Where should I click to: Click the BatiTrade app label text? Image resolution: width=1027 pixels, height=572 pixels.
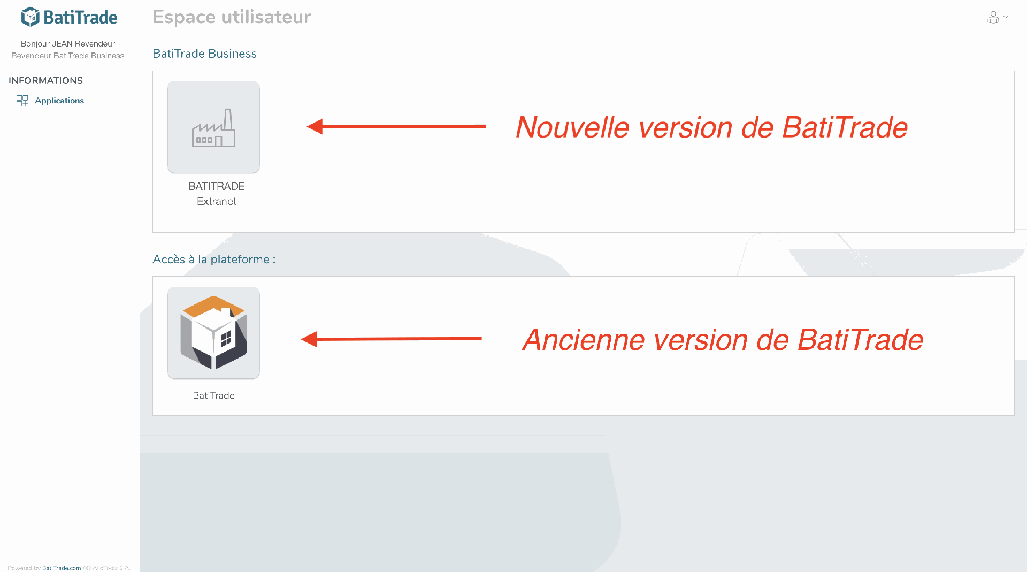[213, 395]
